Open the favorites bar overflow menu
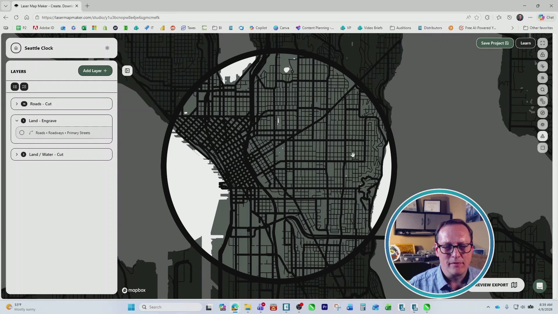Image resolution: width=558 pixels, height=314 pixels. click(512, 28)
